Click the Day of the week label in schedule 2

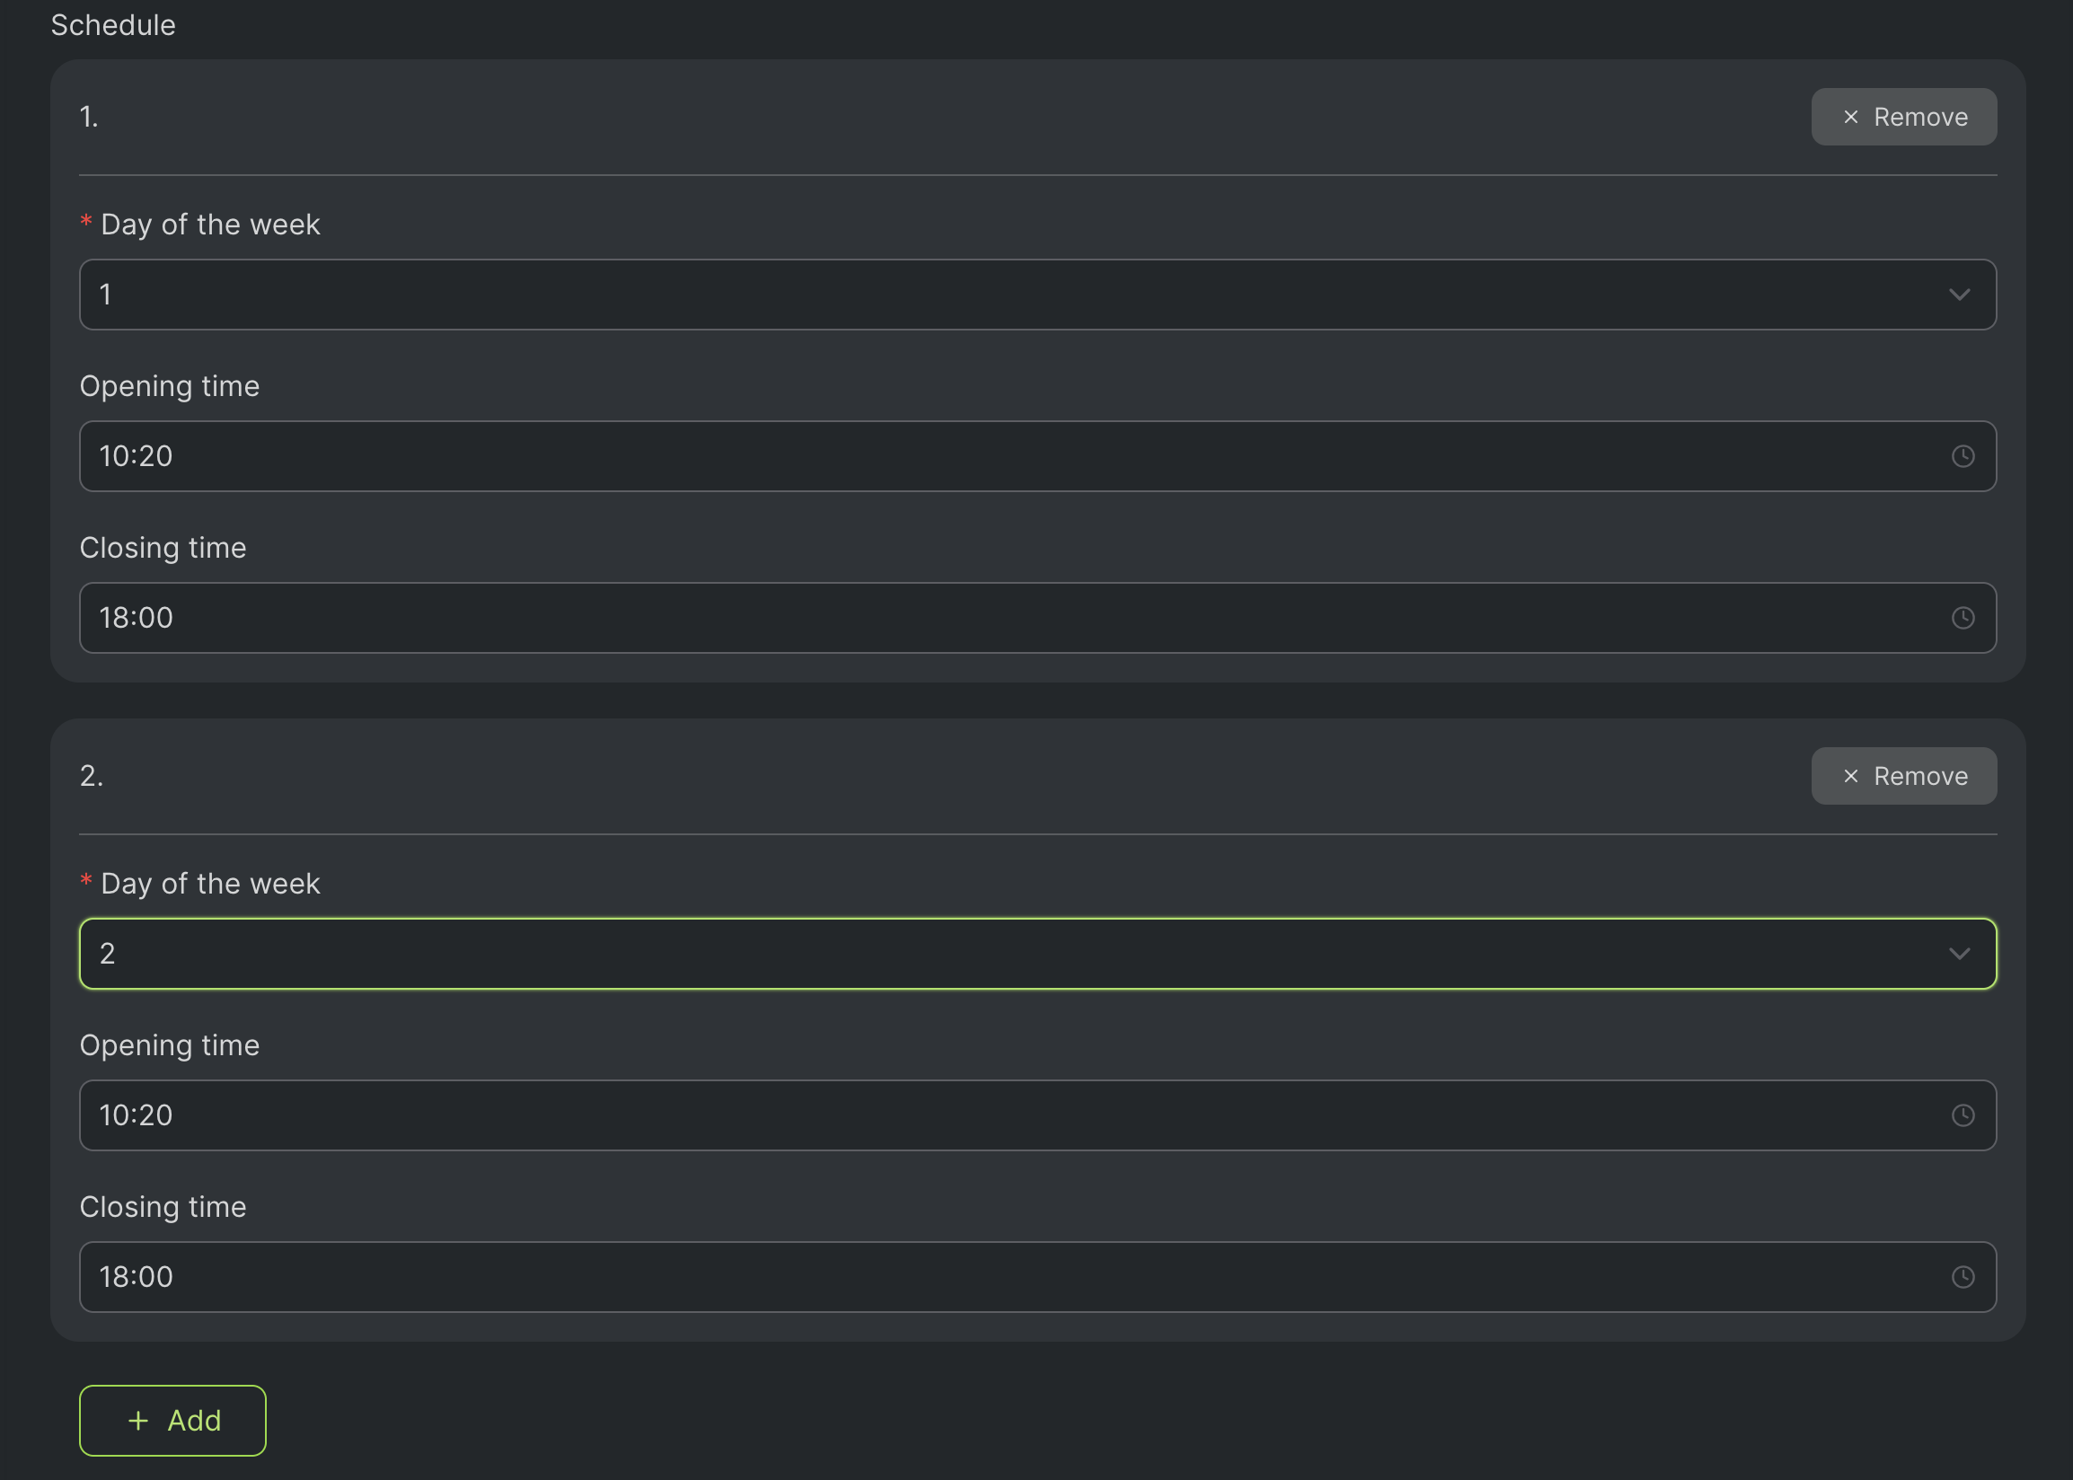pos(209,884)
